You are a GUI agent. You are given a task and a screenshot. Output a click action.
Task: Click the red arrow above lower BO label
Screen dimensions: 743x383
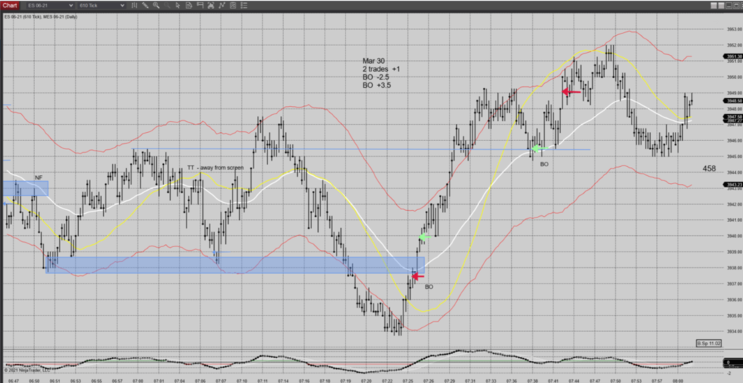pos(418,276)
